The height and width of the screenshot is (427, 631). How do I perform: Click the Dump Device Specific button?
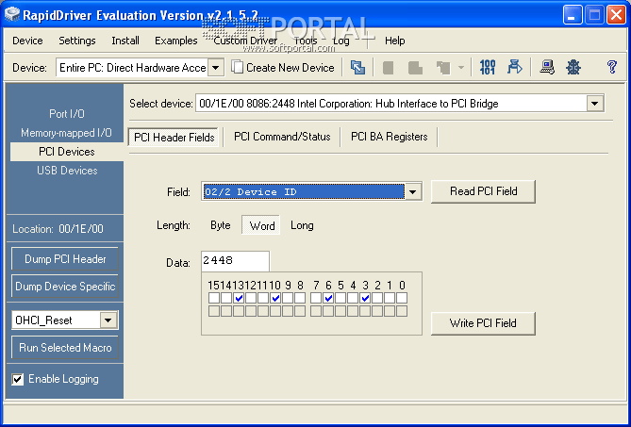[65, 287]
